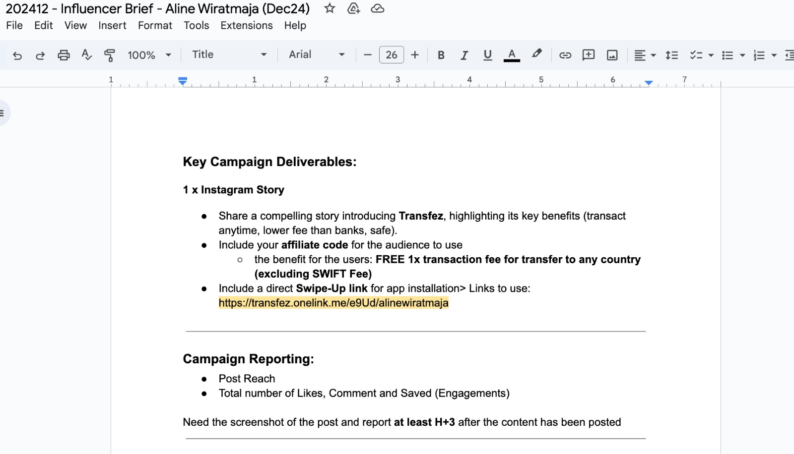Click the font size field showing 26
The height and width of the screenshot is (454, 794).
(x=391, y=55)
